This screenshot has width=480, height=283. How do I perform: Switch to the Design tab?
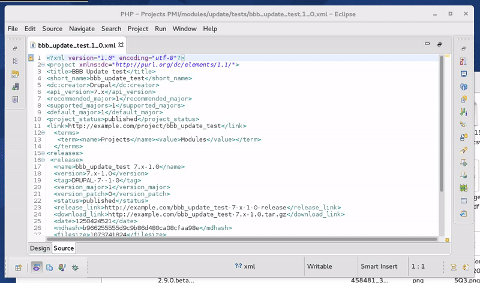click(40, 248)
